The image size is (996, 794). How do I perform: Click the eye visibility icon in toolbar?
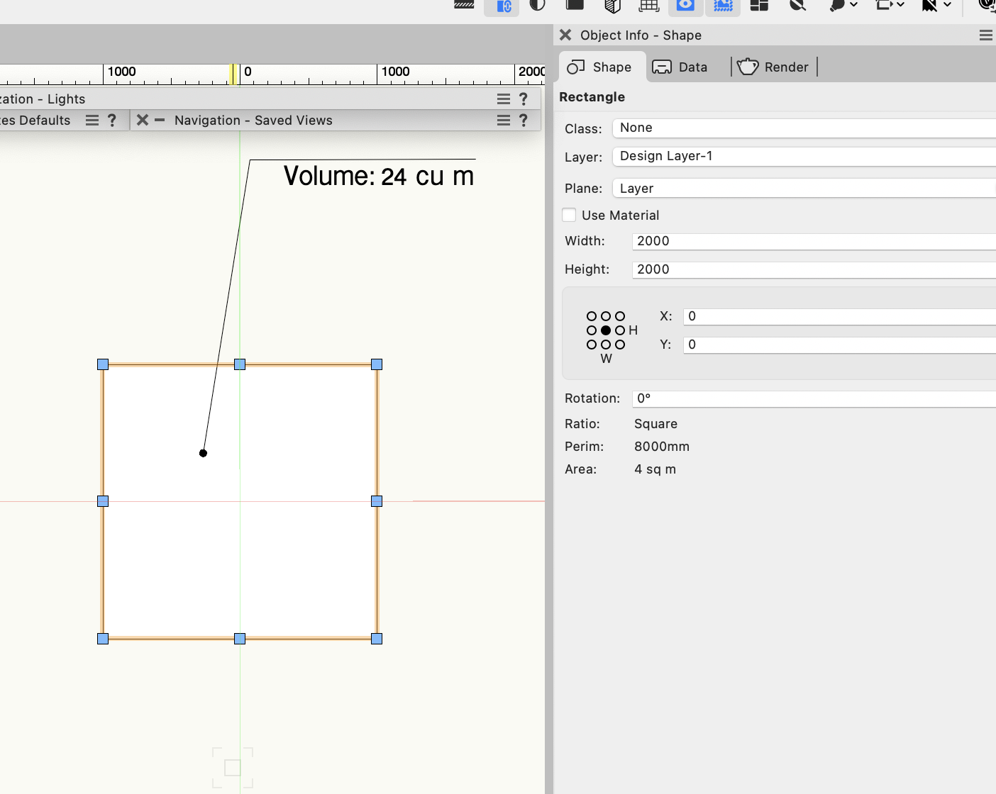pyautogui.click(x=685, y=6)
